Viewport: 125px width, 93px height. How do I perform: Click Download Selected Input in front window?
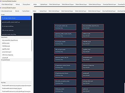coord(109,11)
